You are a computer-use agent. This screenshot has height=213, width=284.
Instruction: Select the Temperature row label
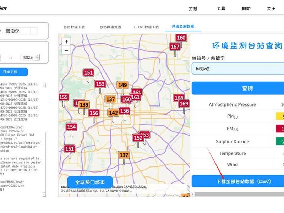(x=233, y=153)
